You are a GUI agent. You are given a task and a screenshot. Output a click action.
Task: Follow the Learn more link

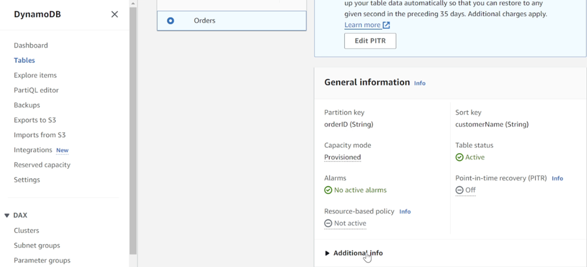[x=362, y=25]
